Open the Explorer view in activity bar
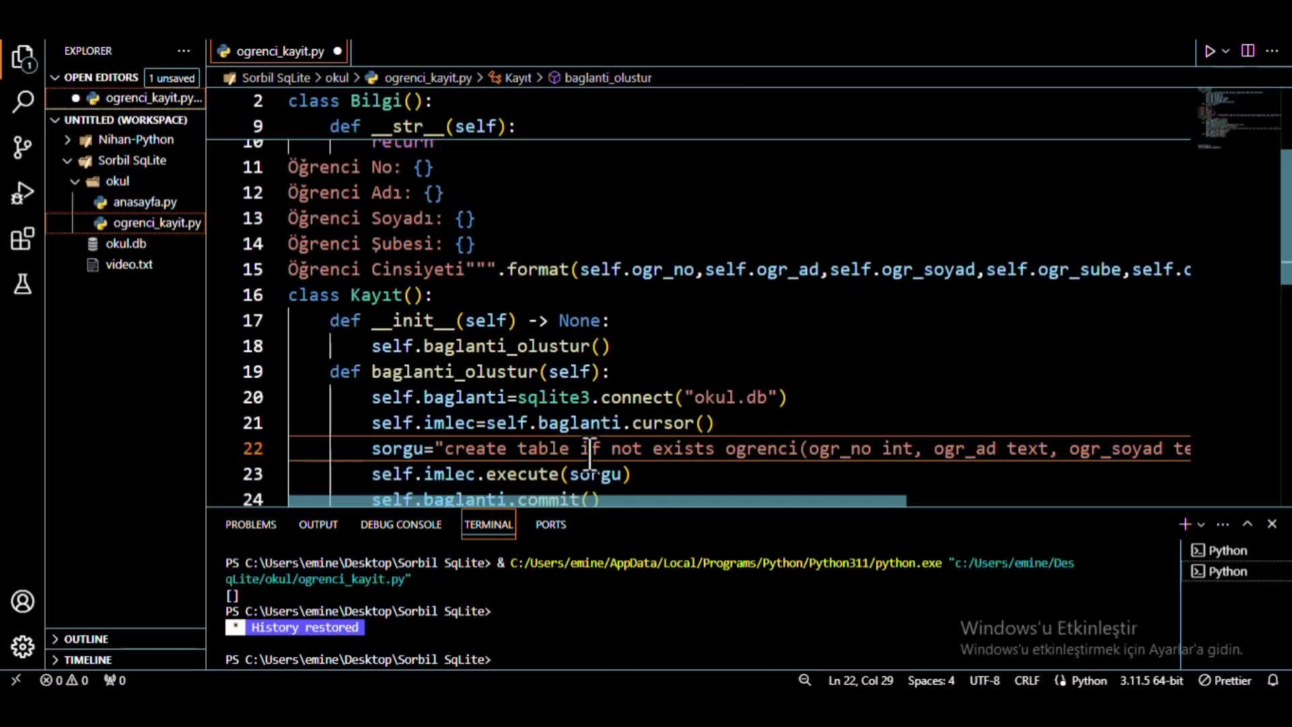 click(x=23, y=58)
